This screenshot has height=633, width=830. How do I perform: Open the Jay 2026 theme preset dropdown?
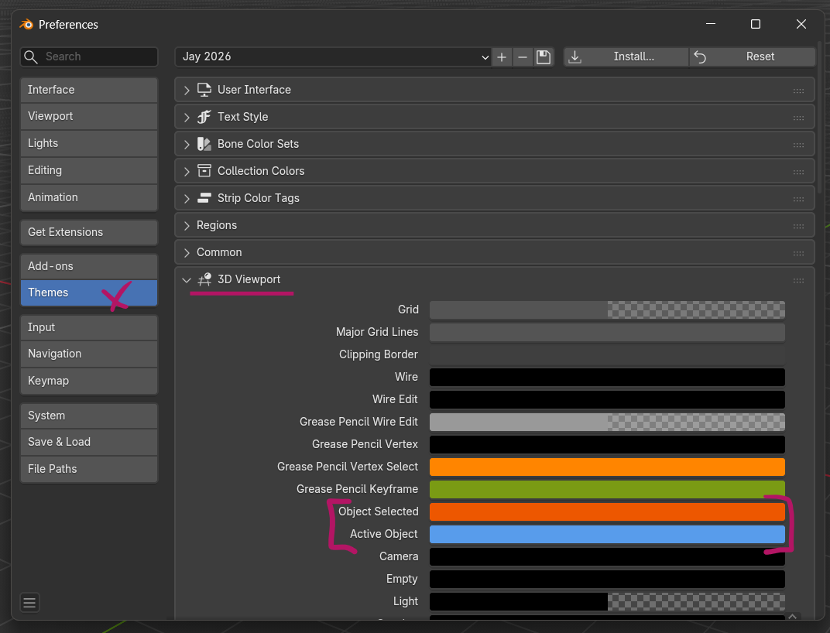(x=333, y=57)
